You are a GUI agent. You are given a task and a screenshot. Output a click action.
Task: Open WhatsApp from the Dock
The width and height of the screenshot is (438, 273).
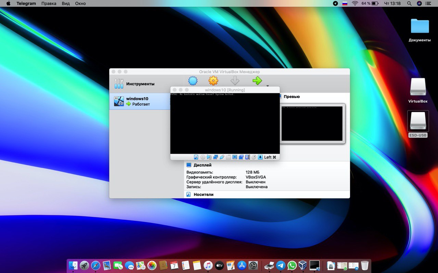pyautogui.click(x=292, y=265)
